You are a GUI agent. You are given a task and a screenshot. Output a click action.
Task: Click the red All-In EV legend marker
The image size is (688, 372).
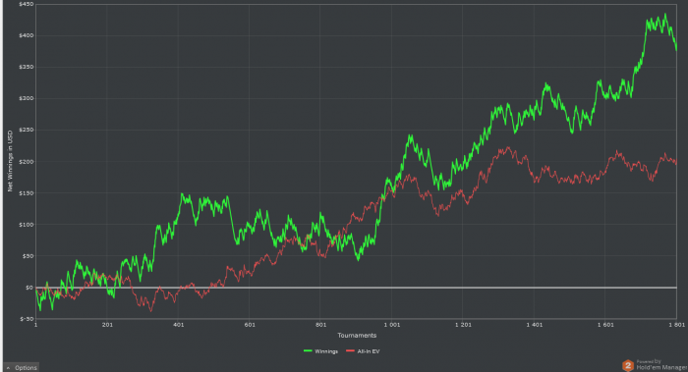coord(350,351)
